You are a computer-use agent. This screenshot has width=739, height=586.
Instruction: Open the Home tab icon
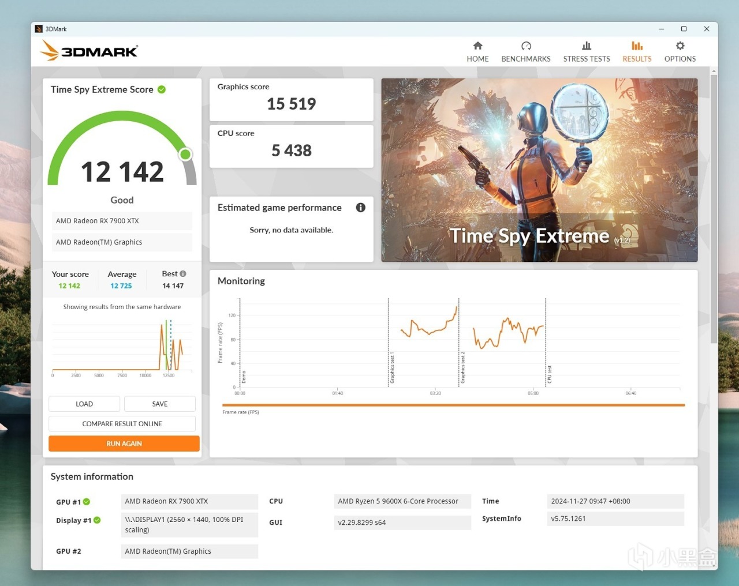(477, 46)
